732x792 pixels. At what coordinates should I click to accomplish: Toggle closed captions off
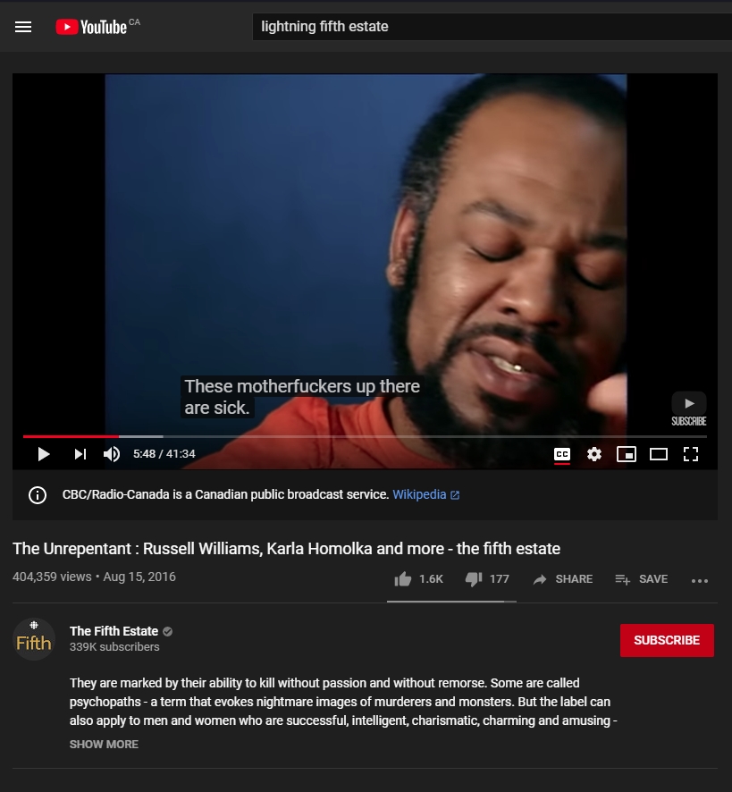[x=562, y=454]
